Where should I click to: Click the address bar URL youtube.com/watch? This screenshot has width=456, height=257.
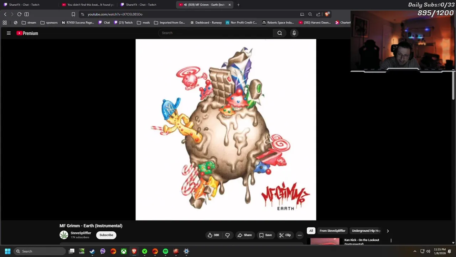[115, 14]
